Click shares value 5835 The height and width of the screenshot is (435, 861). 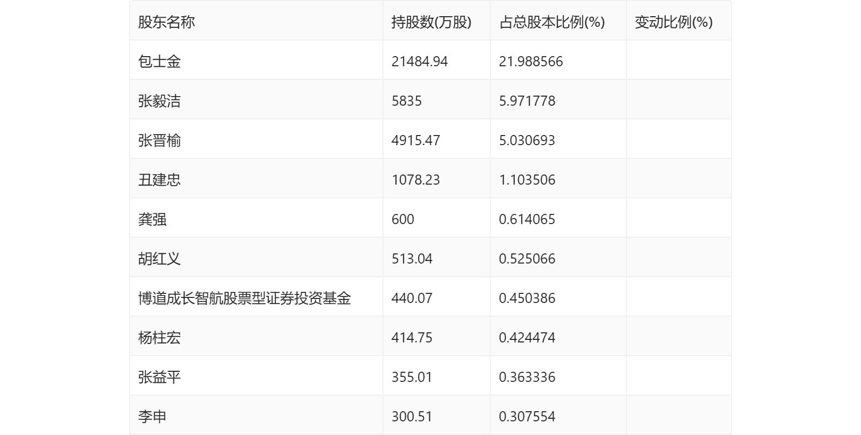click(407, 101)
